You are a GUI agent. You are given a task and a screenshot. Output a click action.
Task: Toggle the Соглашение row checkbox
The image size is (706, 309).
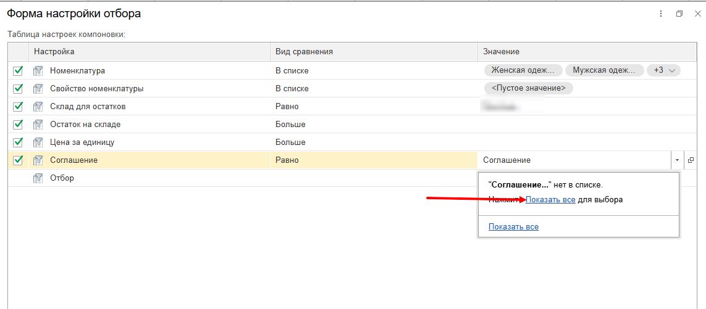[x=18, y=160]
